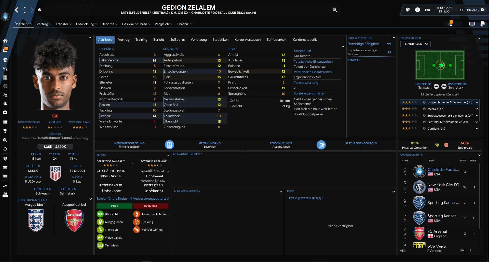
Task: Open the Charlotte Footb... career row link
Action: (443, 170)
